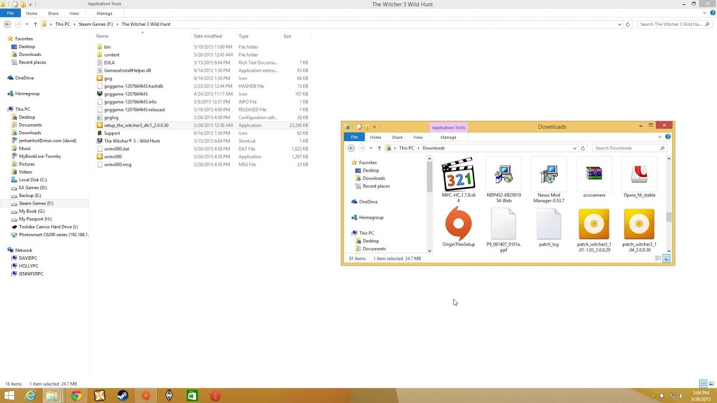This screenshot has height=403, width=717.
Task: Switch Downloads window to details view
Action: 658,259
